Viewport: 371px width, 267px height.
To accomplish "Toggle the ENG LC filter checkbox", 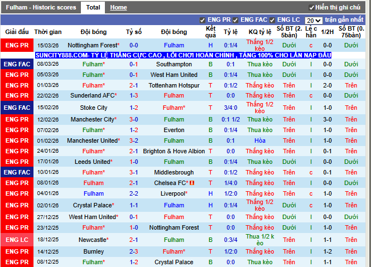I will click(273, 20).
